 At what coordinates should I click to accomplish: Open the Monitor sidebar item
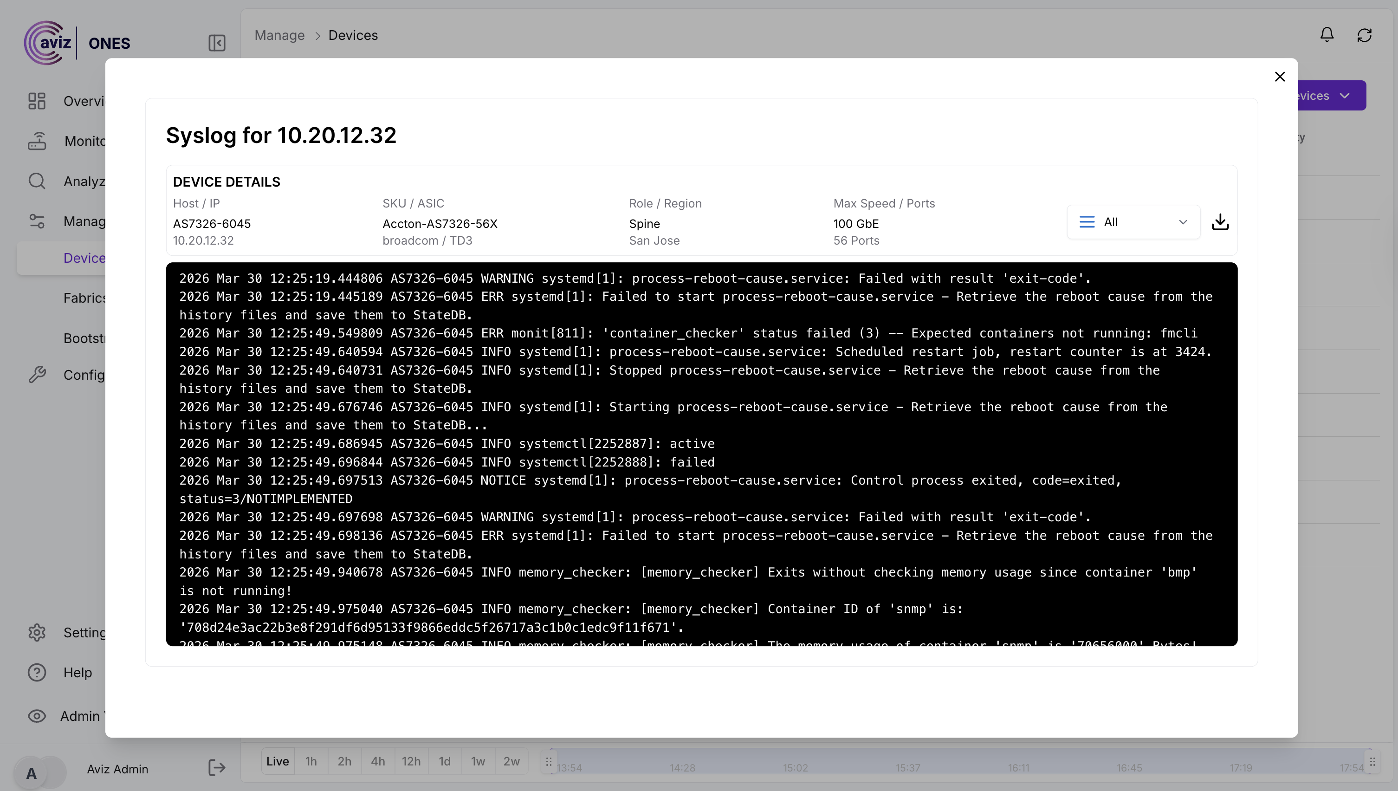(37, 141)
